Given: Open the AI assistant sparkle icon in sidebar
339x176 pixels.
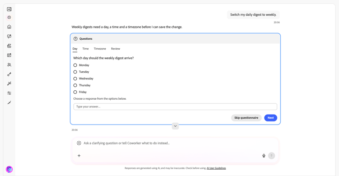Looking at the screenshot, I should point(9,18).
